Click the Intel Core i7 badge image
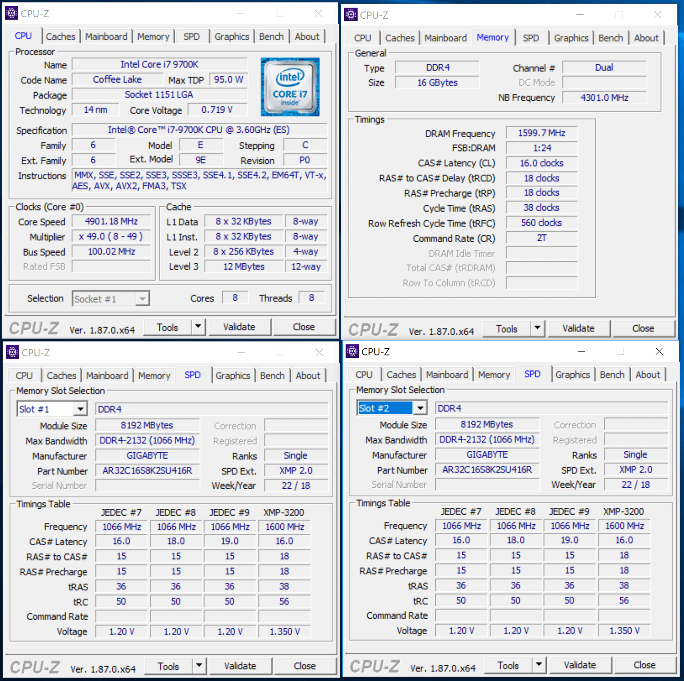 click(290, 87)
